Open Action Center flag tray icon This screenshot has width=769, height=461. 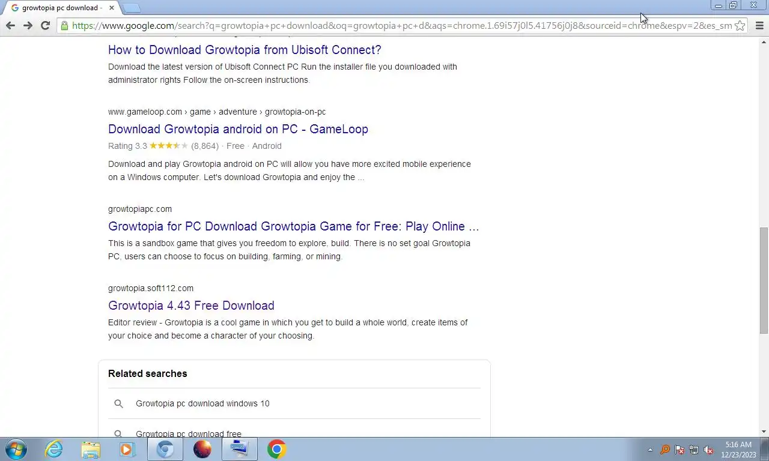click(x=679, y=450)
